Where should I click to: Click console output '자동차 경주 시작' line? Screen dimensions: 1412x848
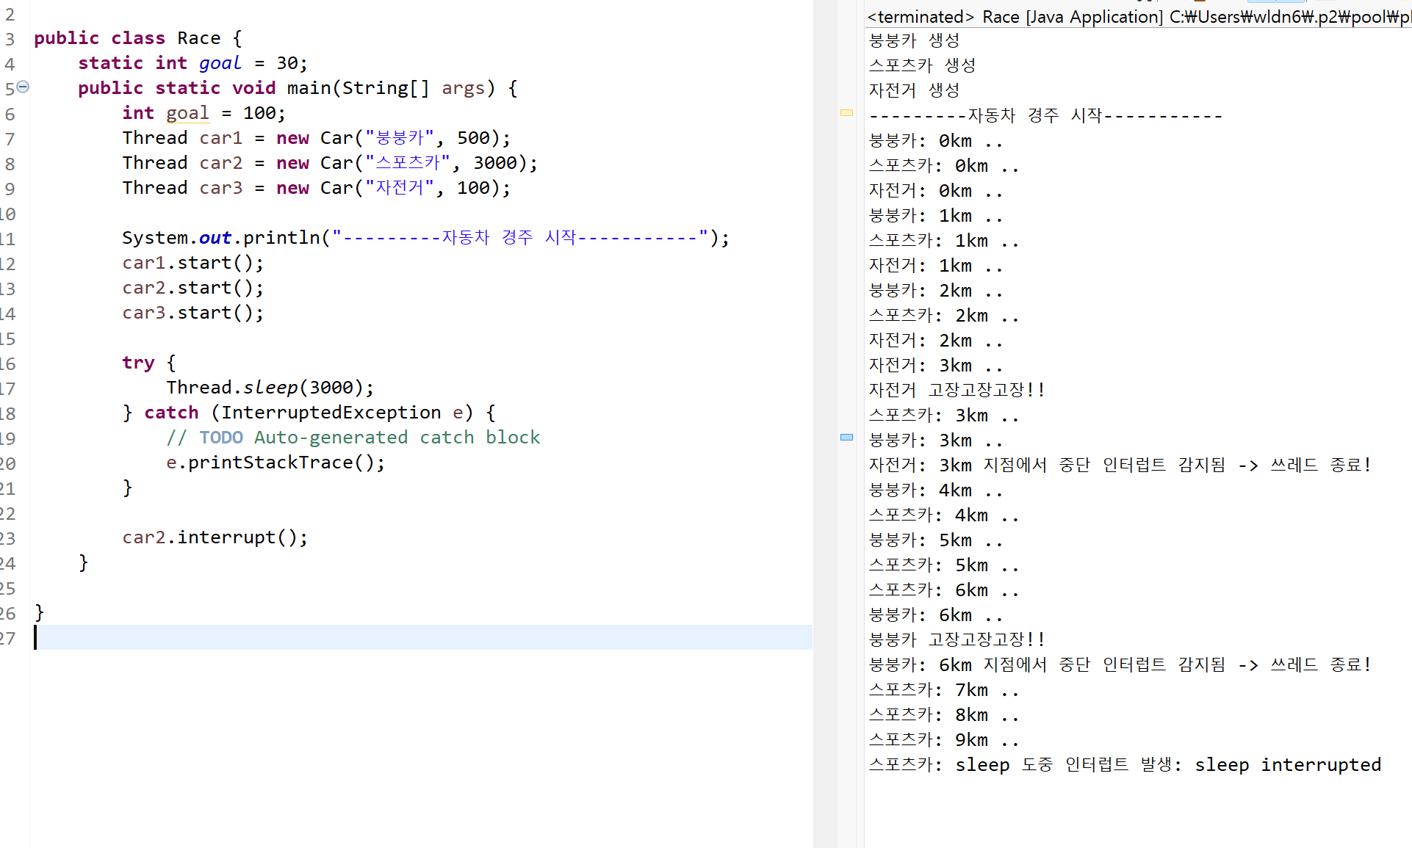click(x=1045, y=115)
